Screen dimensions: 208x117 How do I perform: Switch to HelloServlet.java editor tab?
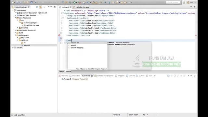coord(82,7)
